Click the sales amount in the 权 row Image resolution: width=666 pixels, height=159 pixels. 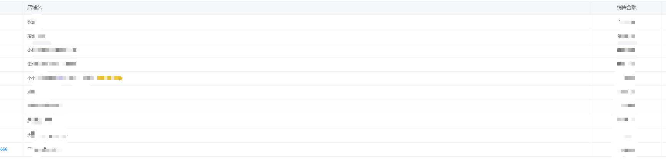coord(626,22)
